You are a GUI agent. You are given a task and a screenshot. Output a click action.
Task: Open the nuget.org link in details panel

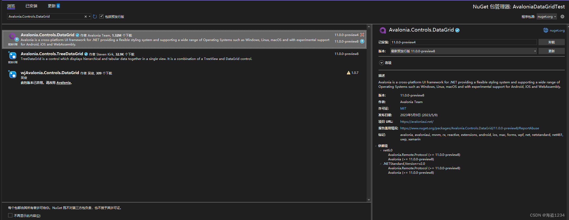pos(557,30)
